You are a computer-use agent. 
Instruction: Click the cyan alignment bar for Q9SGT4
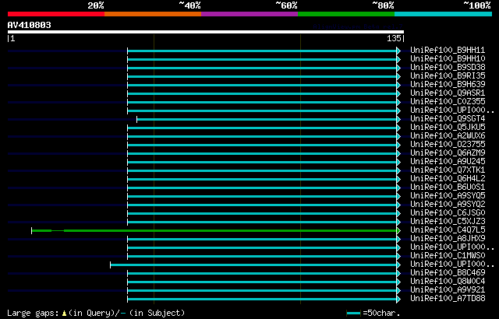(x=267, y=119)
